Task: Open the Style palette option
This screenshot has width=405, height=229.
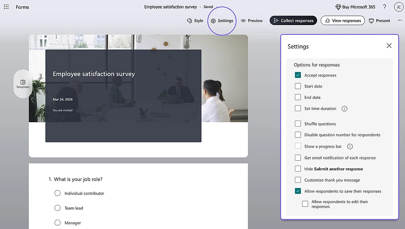Action: pos(195,21)
